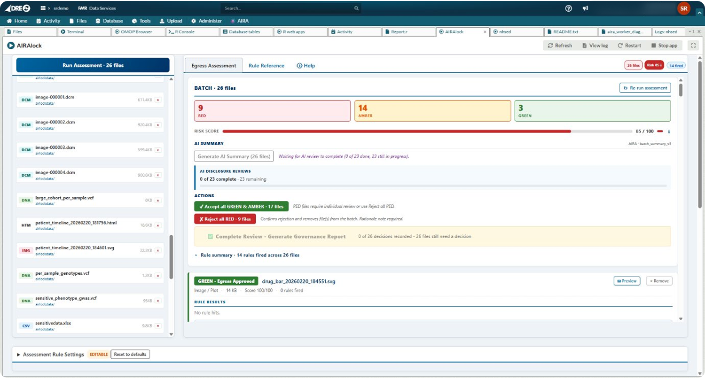Click Accept all GREEN & AMBER button

(241, 206)
